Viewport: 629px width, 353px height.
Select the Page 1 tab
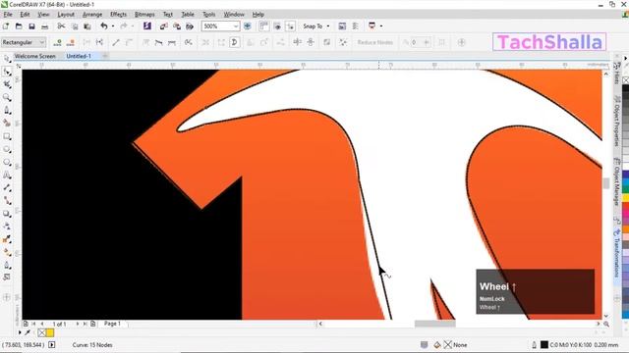pos(112,324)
